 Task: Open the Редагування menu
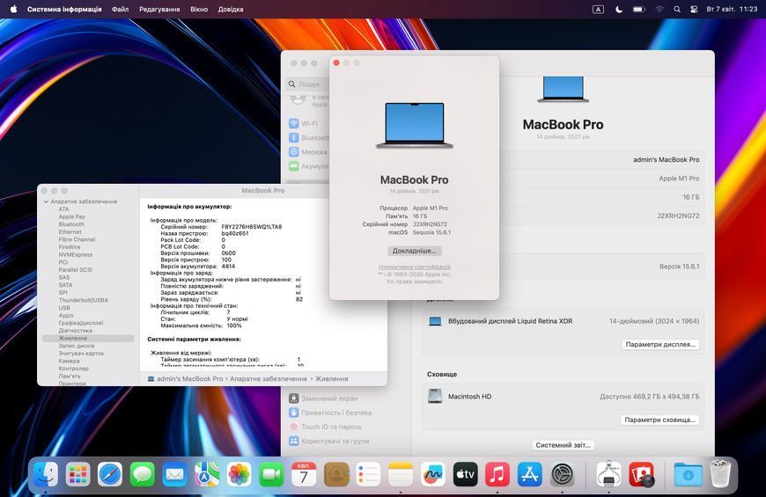(x=159, y=10)
